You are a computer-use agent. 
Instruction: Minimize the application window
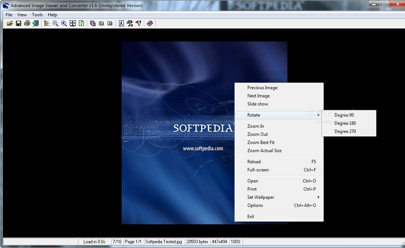point(374,4)
